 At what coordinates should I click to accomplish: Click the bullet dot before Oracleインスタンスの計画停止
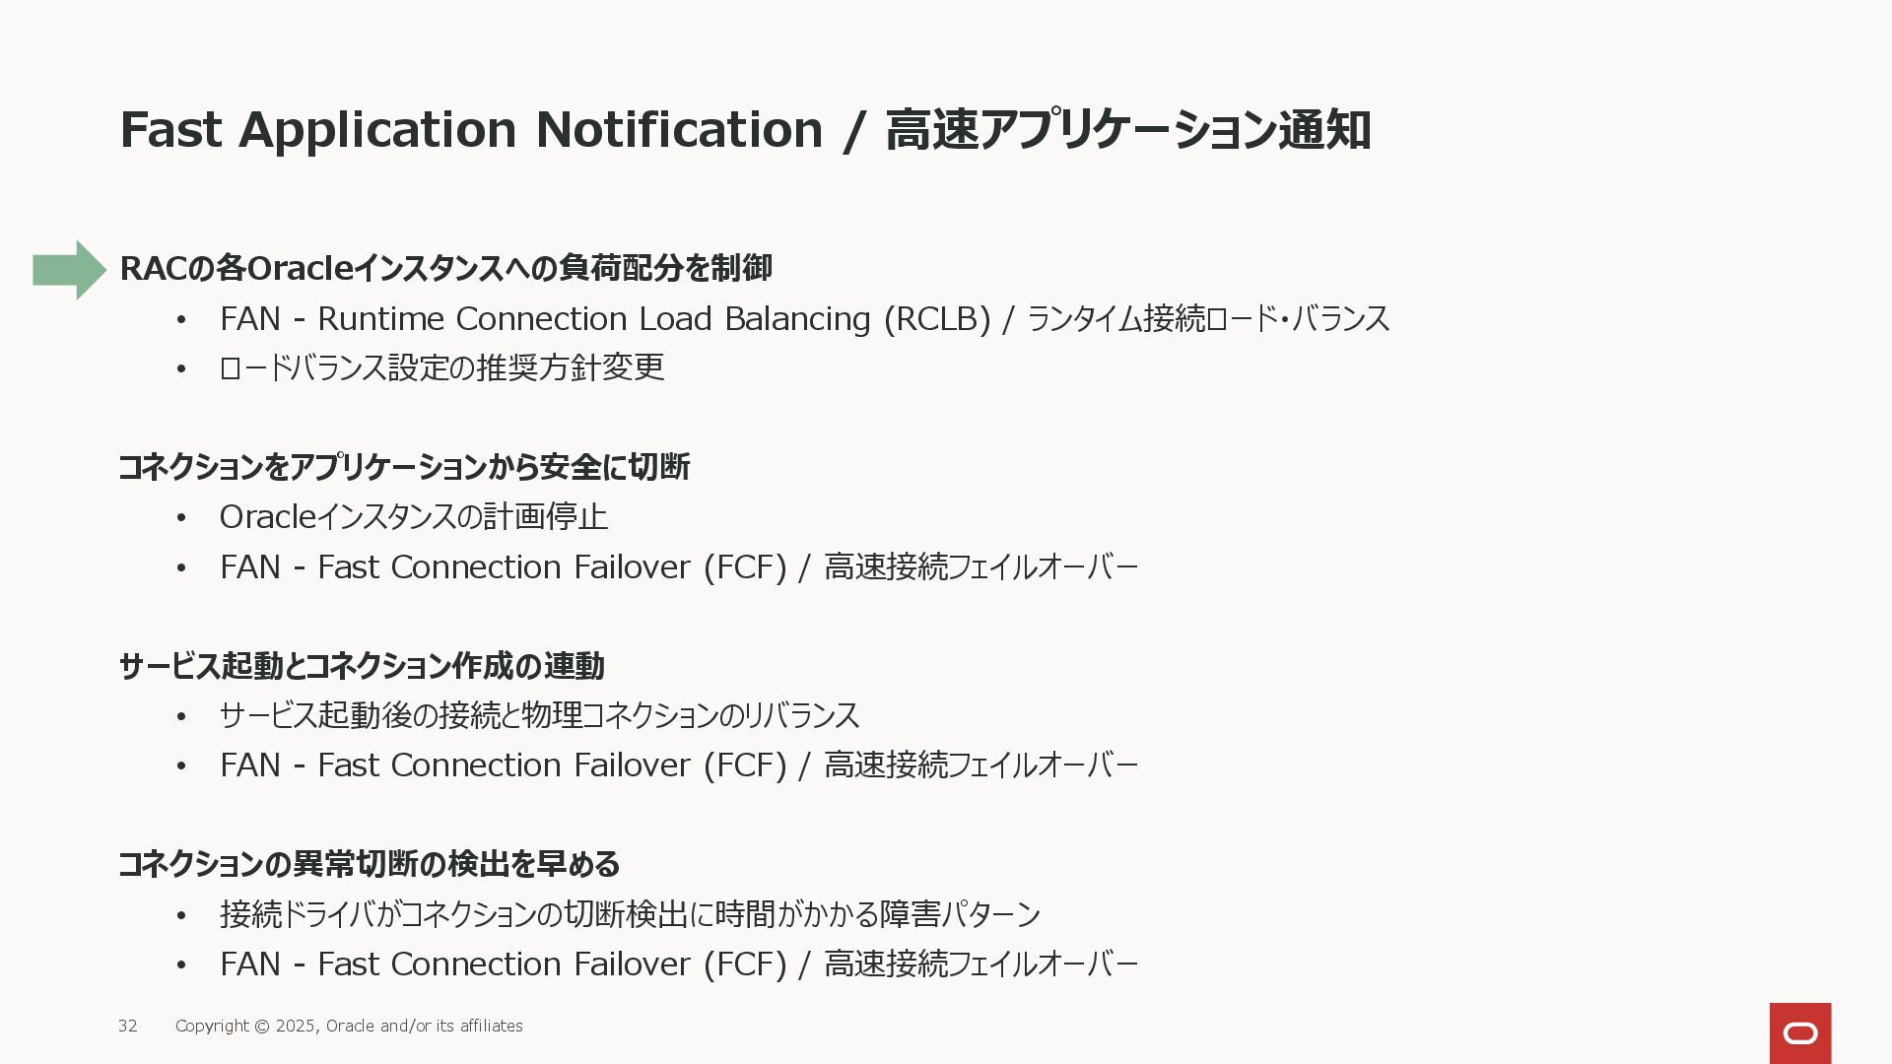pyautogui.click(x=180, y=518)
